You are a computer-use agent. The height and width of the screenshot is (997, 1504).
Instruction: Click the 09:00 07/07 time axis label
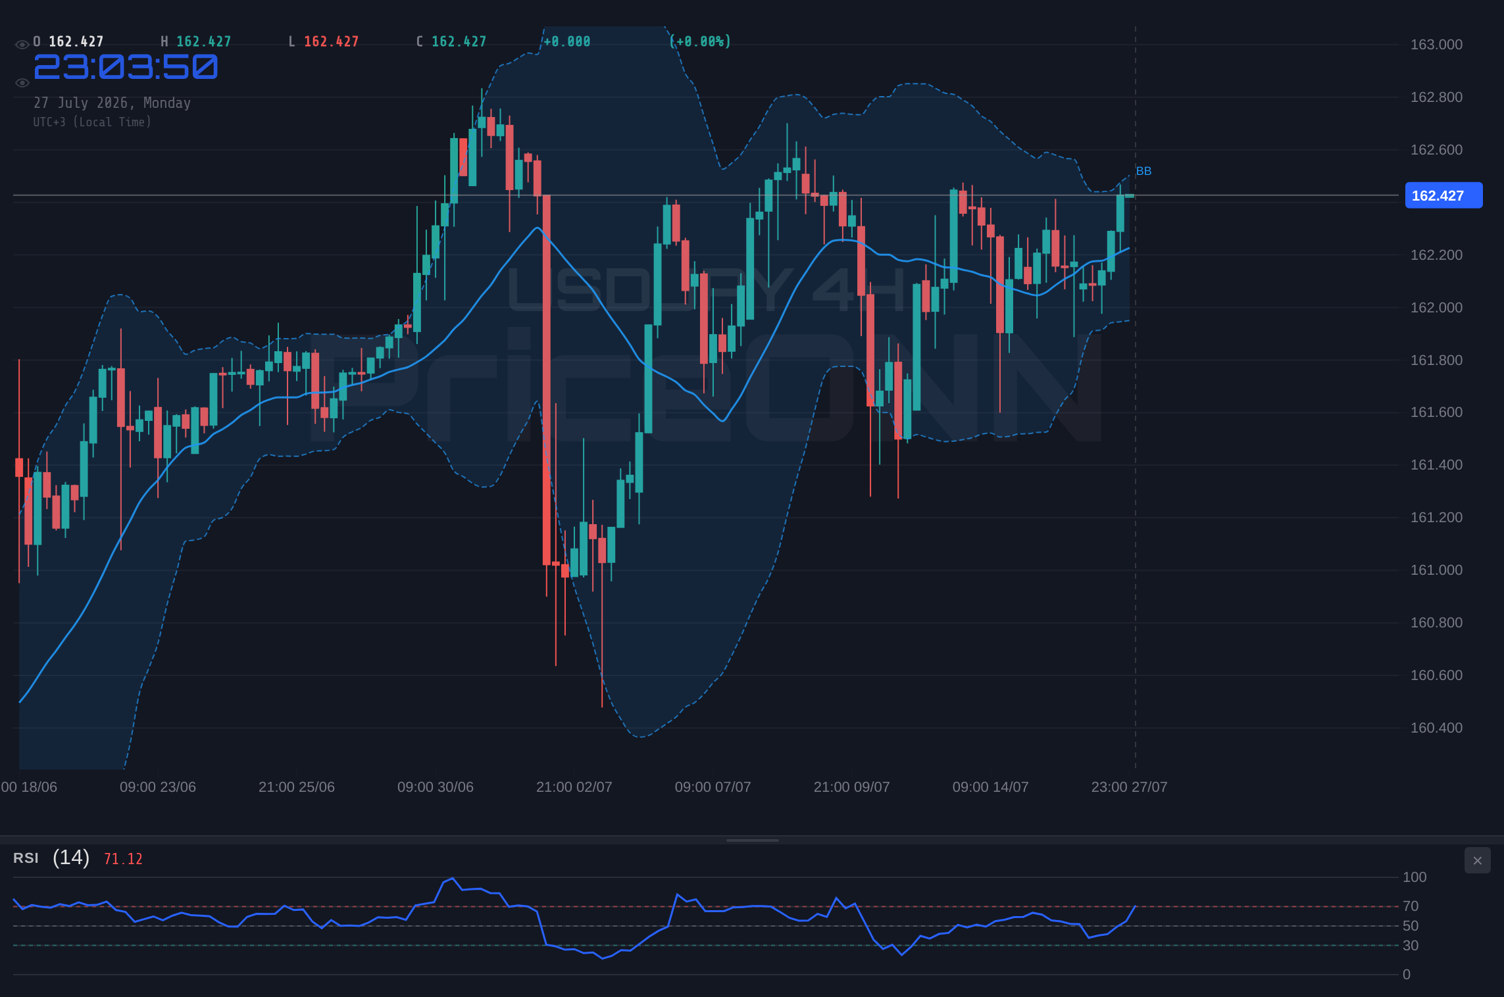point(713,787)
